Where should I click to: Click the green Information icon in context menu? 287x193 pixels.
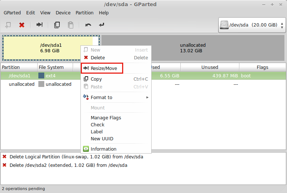pos(86,149)
